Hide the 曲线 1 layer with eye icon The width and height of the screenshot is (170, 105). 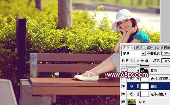click(x=123, y=86)
